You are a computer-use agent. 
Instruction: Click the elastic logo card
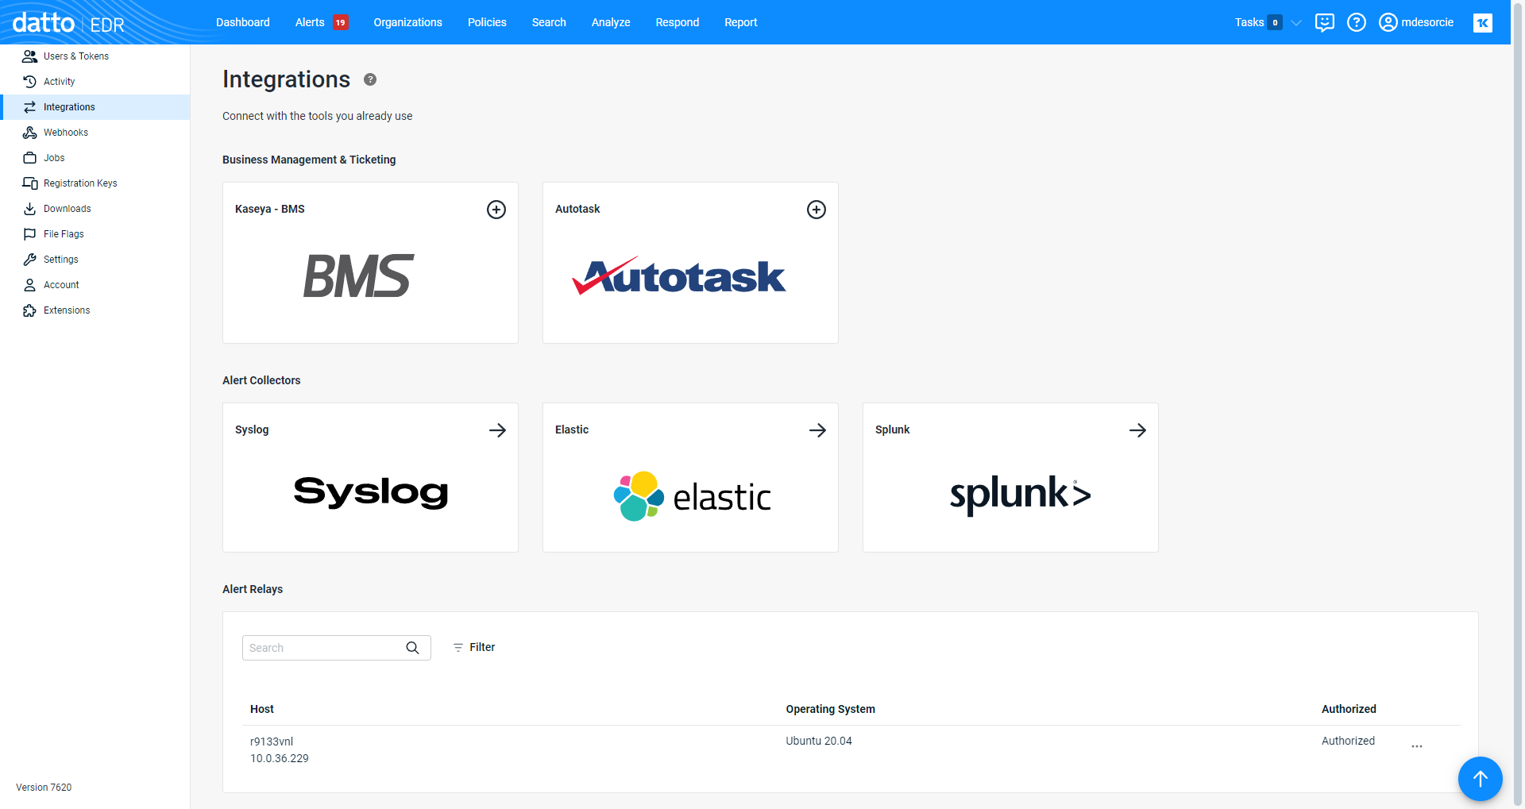click(692, 496)
